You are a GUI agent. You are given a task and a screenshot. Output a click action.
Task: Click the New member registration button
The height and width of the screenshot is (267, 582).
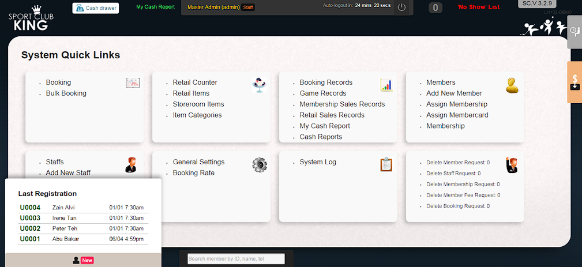point(83,260)
